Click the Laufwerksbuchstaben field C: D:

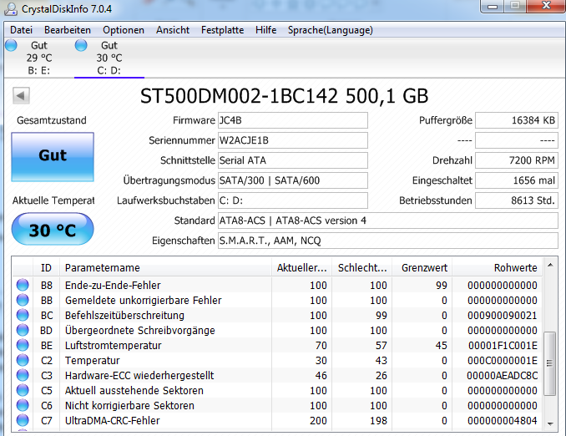(293, 200)
